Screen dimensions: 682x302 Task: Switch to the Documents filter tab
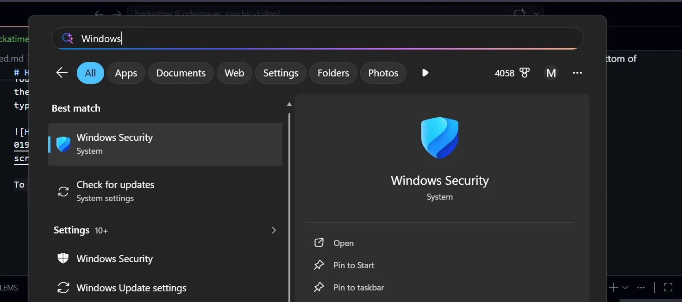coord(181,73)
